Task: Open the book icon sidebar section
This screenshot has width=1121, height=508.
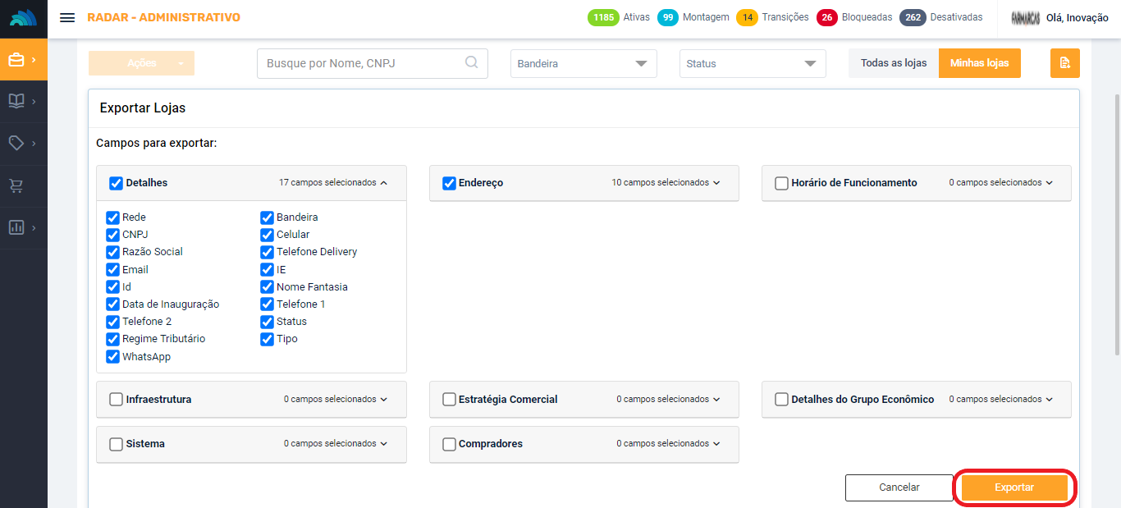Action: pos(16,101)
